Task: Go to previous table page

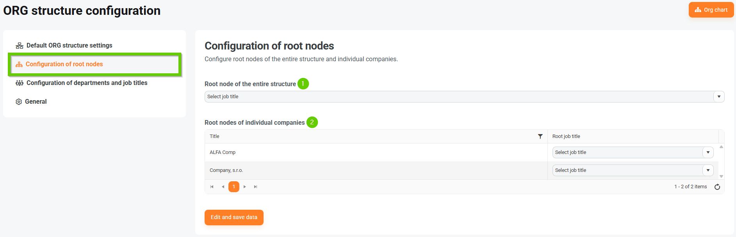Action: pos(223,187)
